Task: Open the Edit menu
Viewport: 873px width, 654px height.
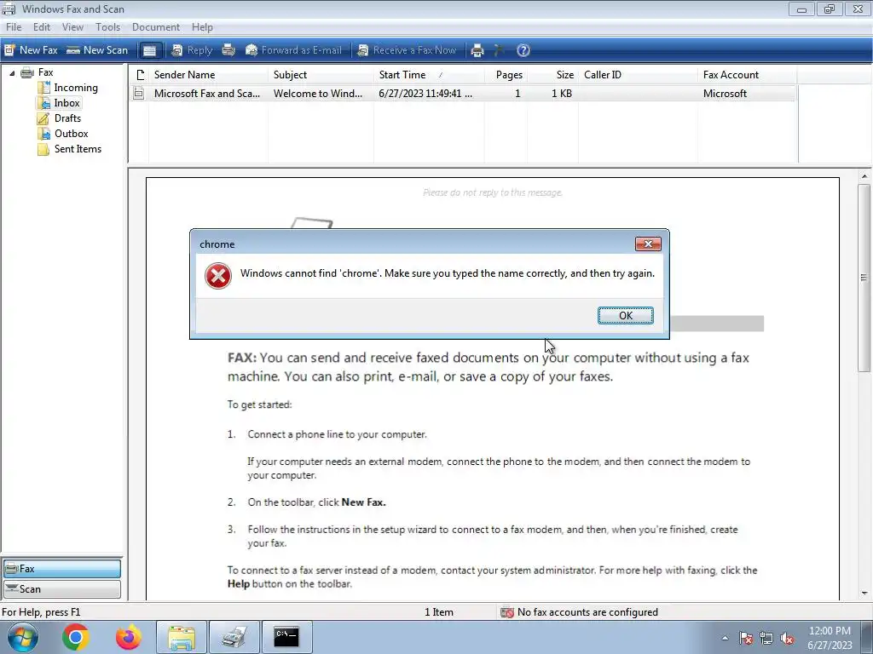Action: coord(42,27)
